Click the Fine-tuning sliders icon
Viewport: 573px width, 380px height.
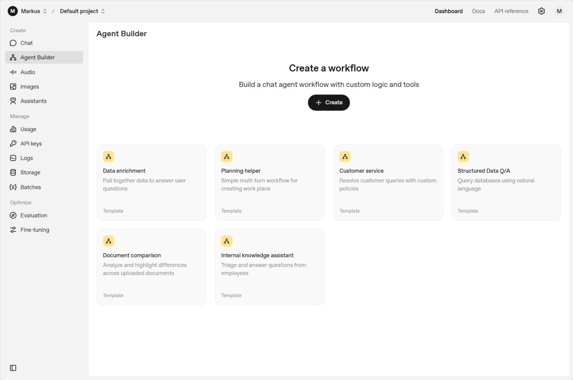[x=13, y=230]
